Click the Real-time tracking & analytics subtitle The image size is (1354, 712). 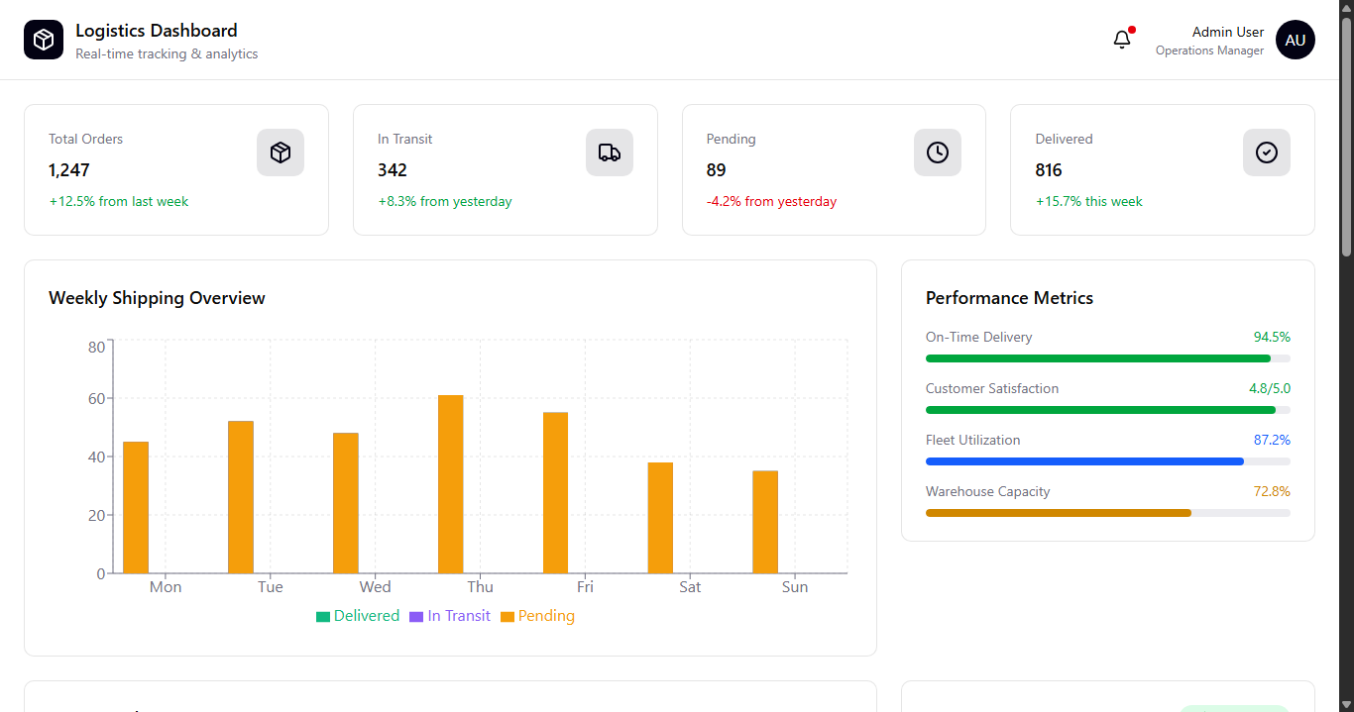point(167,53)
